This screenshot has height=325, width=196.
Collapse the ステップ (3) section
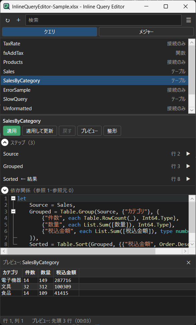5,143
